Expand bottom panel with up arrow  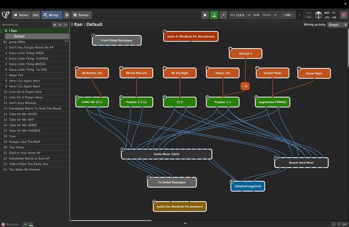pos(185,223)
